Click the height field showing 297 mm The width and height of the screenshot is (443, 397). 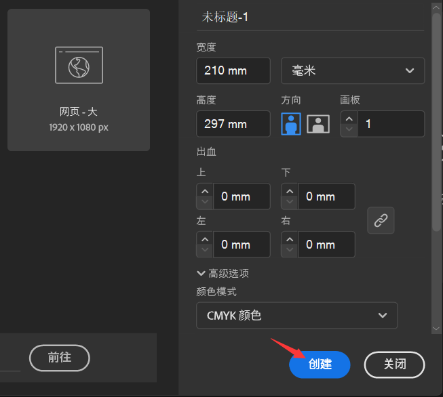(x=233, y=124)
